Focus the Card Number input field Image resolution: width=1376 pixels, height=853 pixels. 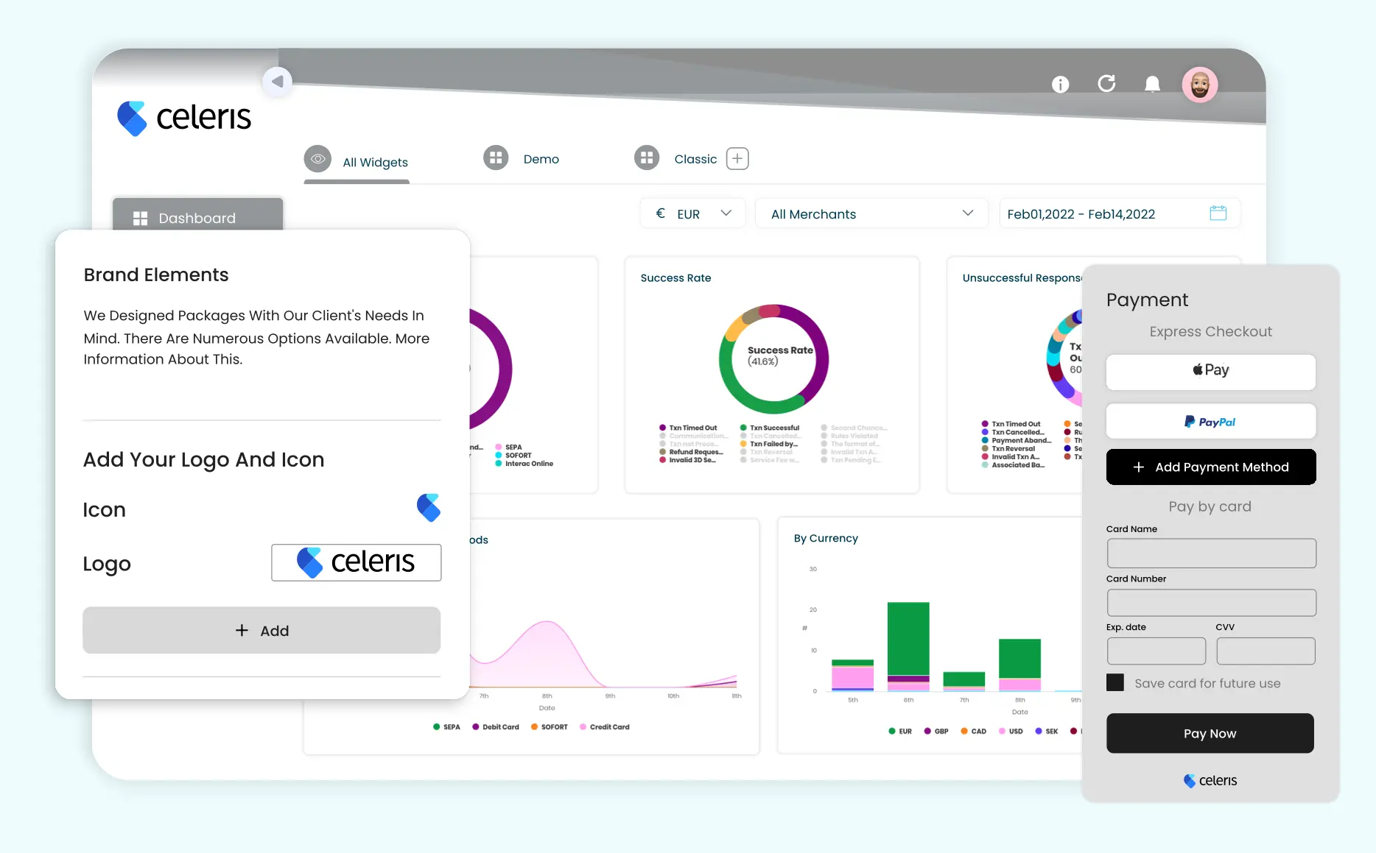(x=1211, y=603)
